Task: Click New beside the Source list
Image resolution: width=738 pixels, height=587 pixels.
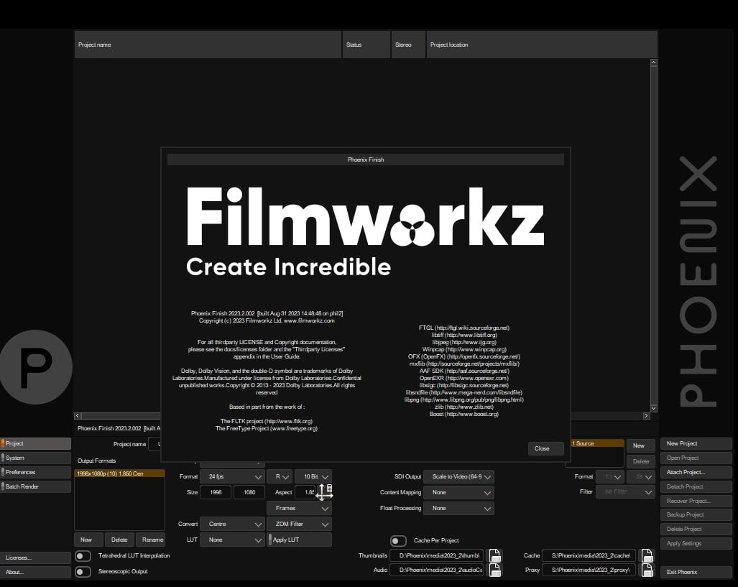Action: tap(640, 445)
